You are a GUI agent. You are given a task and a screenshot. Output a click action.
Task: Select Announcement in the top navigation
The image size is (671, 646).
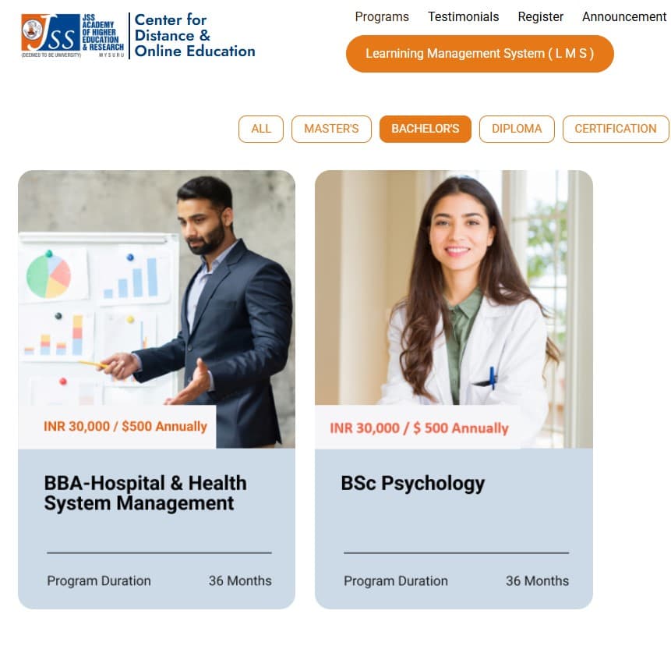pos(624,16)
